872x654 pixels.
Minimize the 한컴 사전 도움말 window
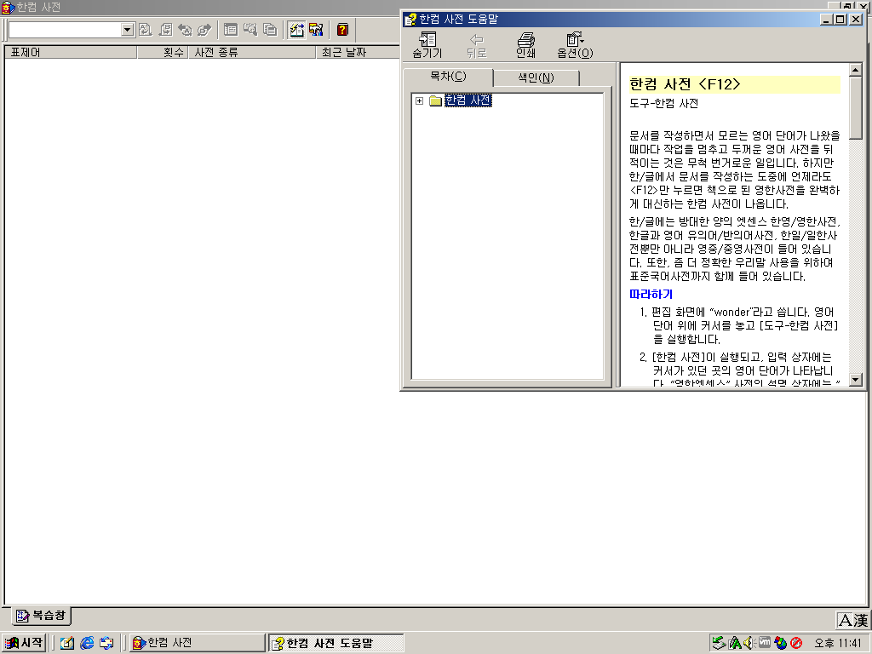(827, 20)
